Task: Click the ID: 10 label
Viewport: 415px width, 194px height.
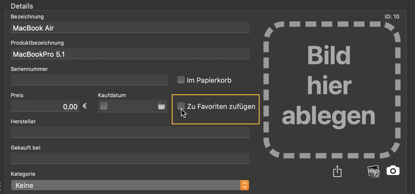Action: tap(392, 17)
